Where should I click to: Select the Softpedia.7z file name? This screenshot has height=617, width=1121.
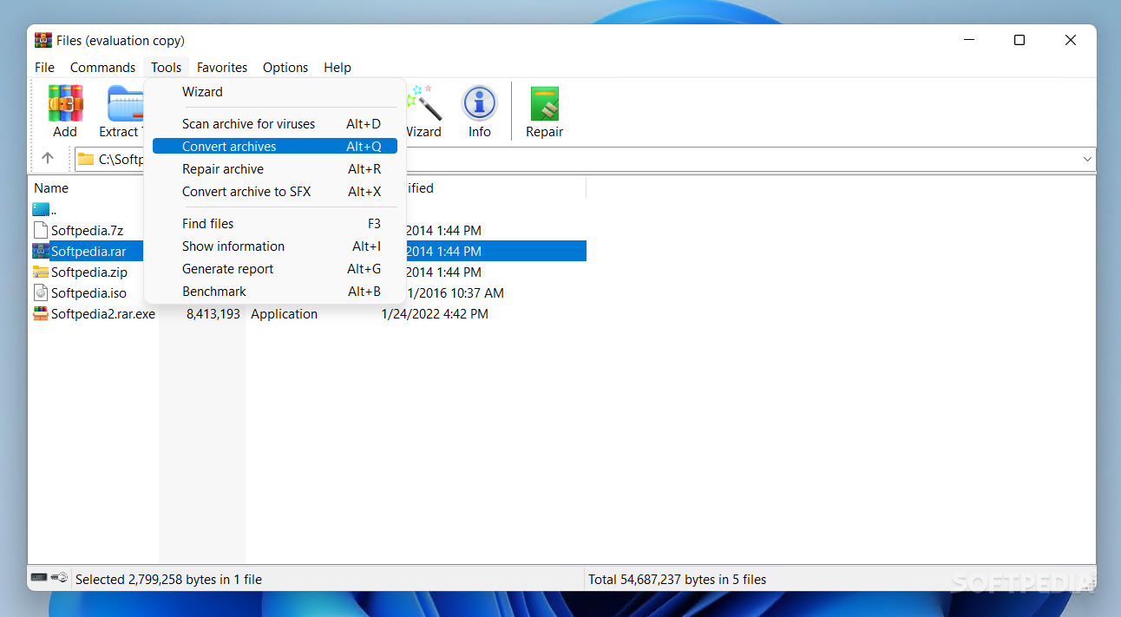click(87, 230)
